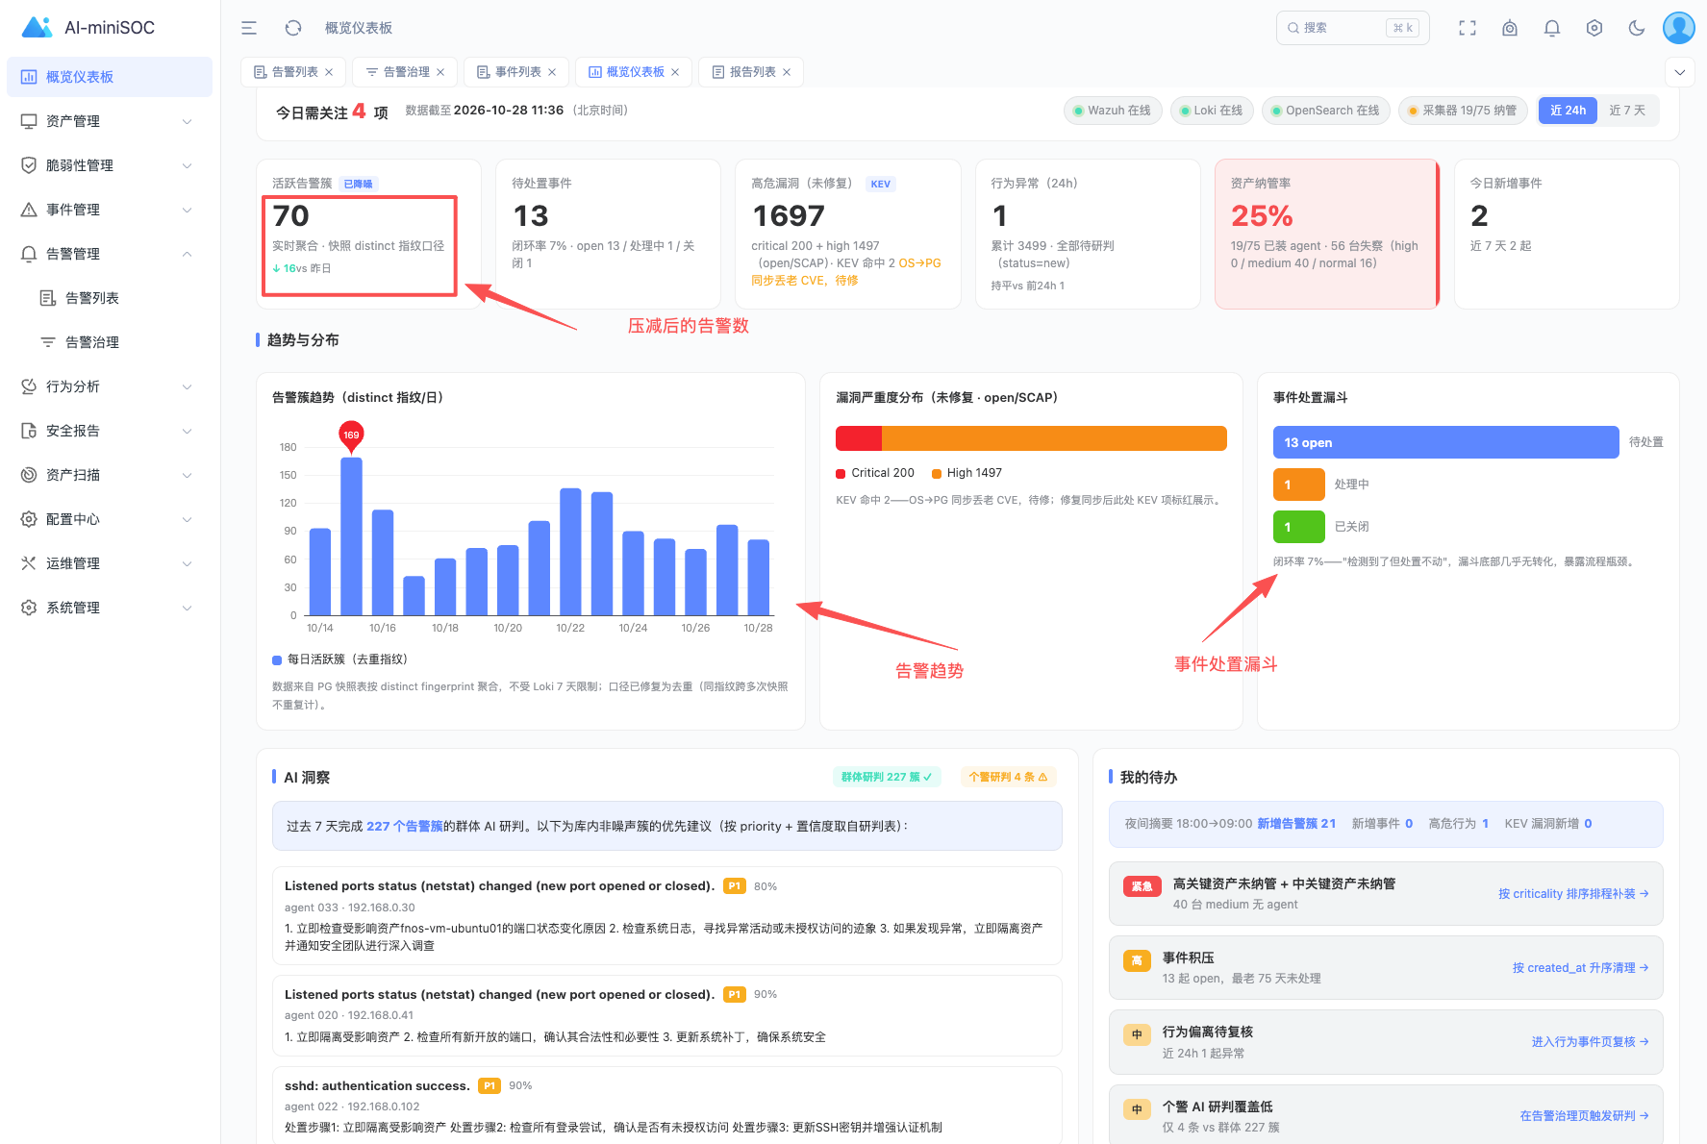
Task: Click the camera lock icon in header
Action: [1510, 28]
